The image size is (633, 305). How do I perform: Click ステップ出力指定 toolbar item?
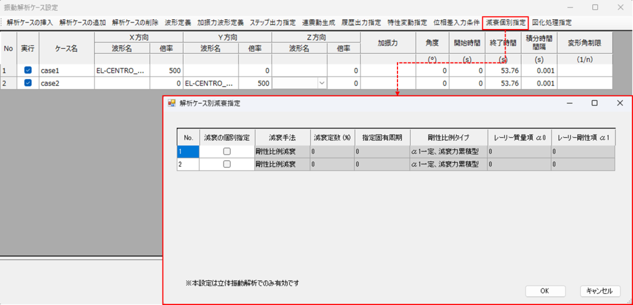[273, 22]
